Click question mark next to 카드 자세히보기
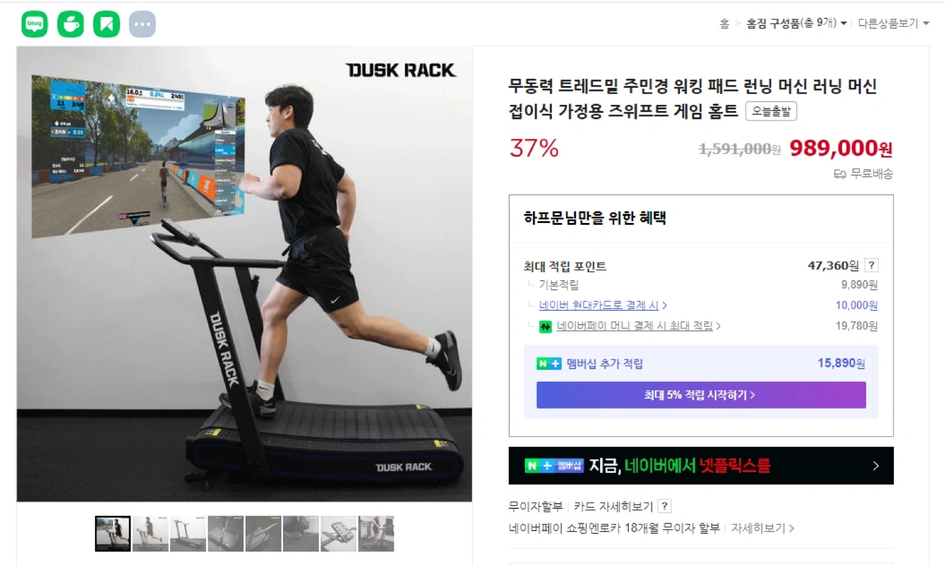945x566 pixels. [x=665, y=506]
